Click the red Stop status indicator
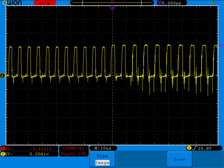Screen dimensions: 224x168 click(x=45, y=3)
